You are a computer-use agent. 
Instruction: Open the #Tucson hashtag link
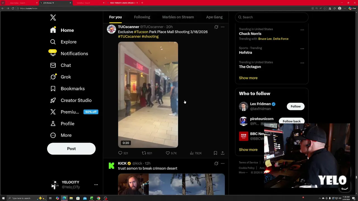pyautogui.click(x=141, y=32)
